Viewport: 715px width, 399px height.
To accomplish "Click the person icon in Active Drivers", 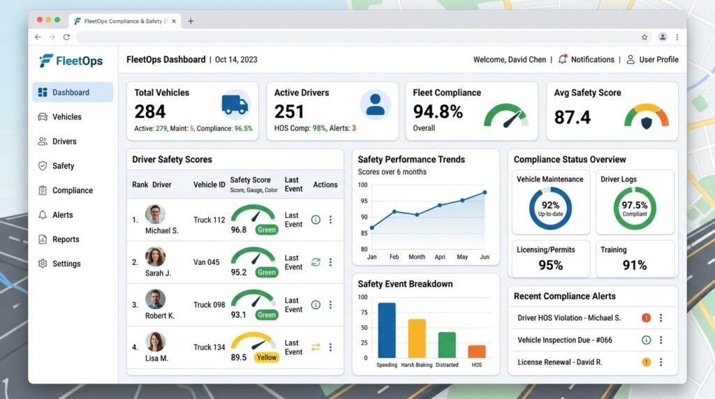I will [375, 105].
